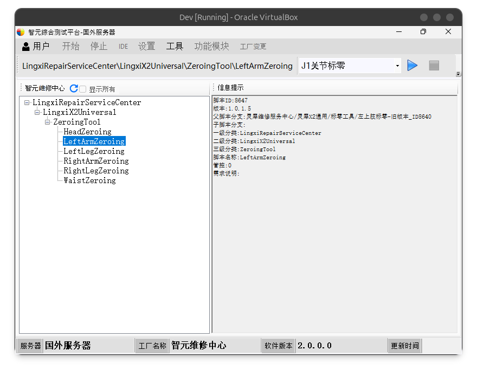Image resolution: width=477 pixels, height=376 pixels.
Task: Open the 功能模块 menu
Action: pyautogui.click(x=212, y=46)
